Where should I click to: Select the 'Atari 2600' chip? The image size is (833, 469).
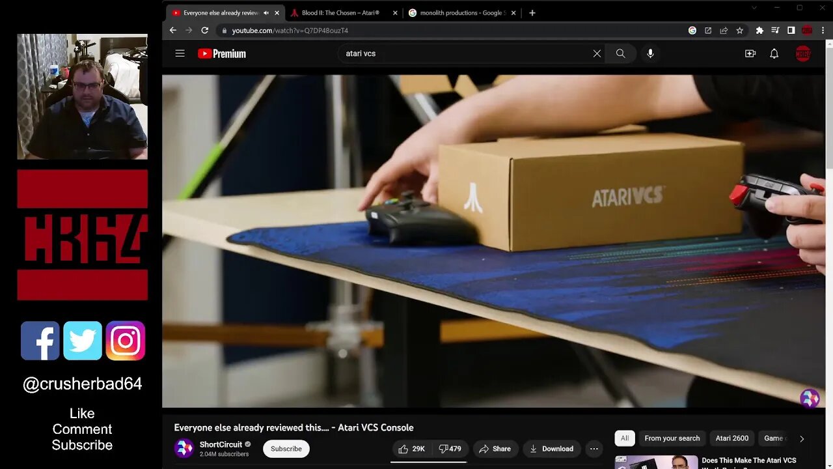tap(732, 438)
